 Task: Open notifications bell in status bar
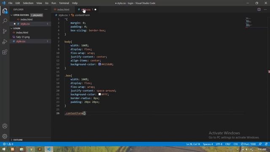click(x=266, y=144)
